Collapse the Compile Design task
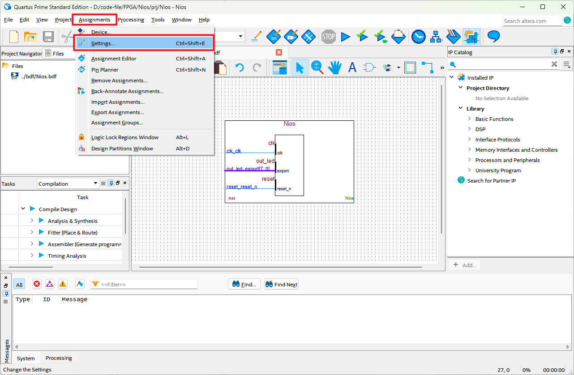Image resolution: width=574 pixels, height=375 pixels. 23,209
